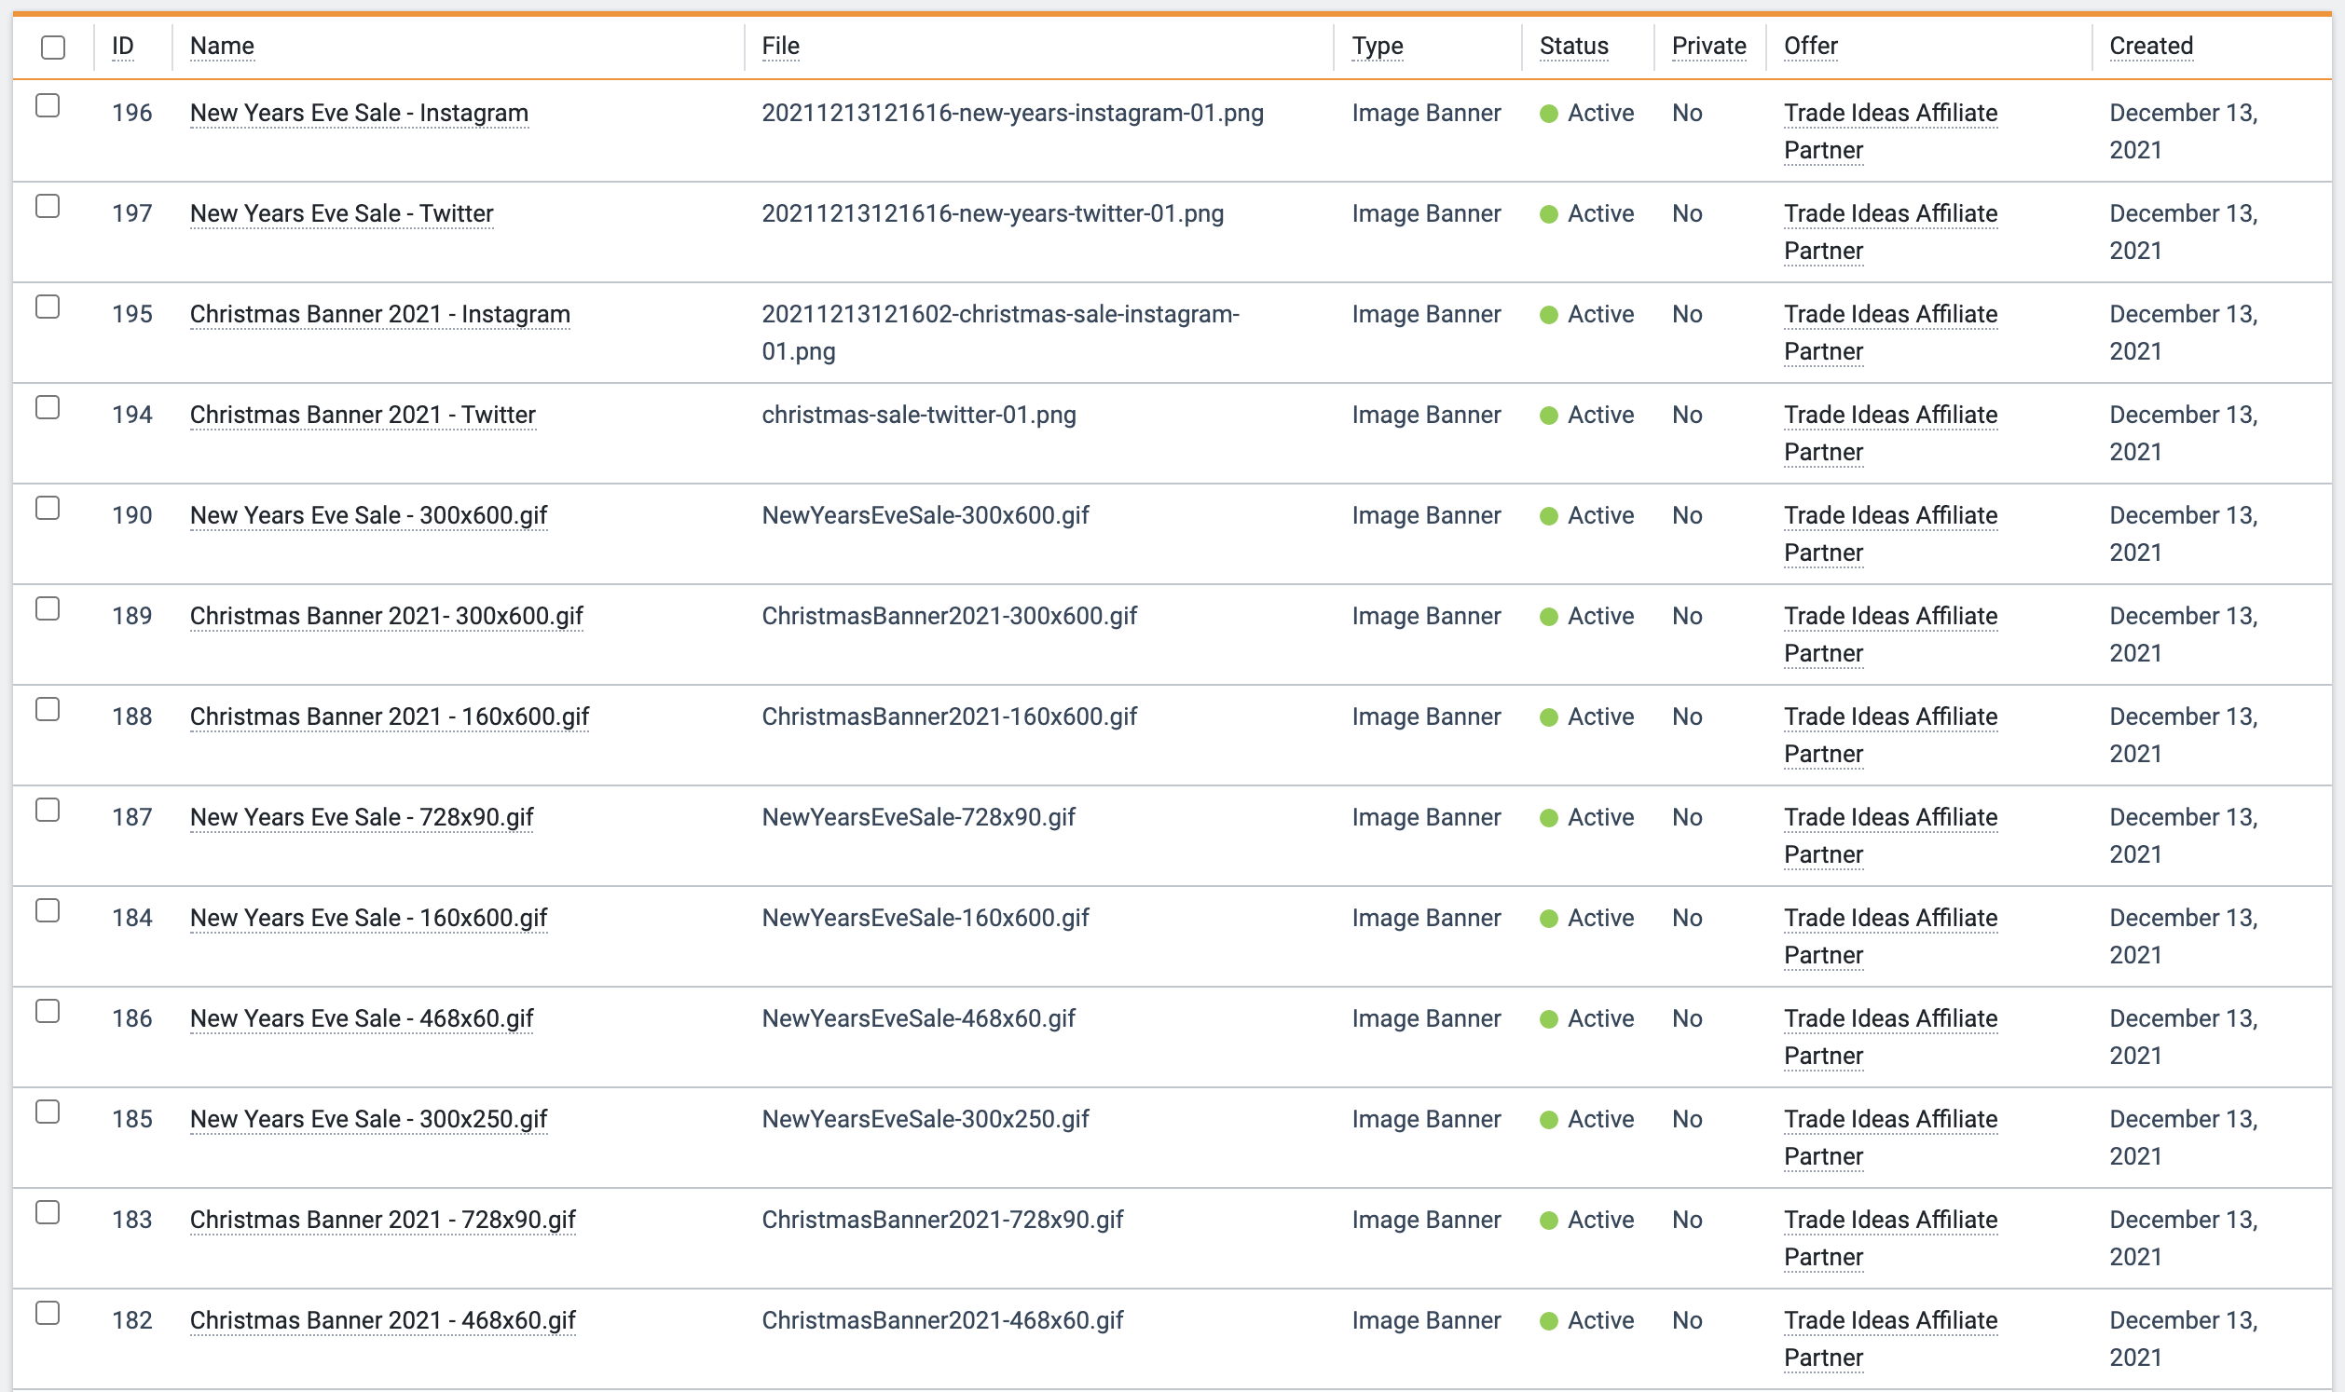Open Christmas Banner 2021 - Twitter banner
Image resolution: width=2345 pixels, height=1392 pixels.
click(x=363, y=415)
